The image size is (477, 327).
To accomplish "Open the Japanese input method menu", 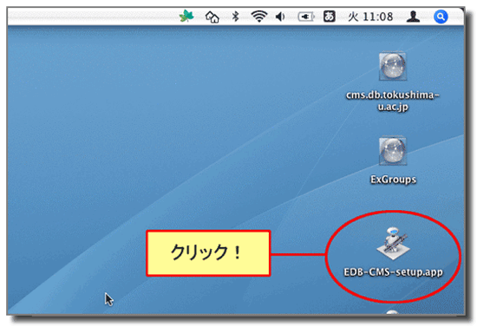I will [x=330, y=16].
